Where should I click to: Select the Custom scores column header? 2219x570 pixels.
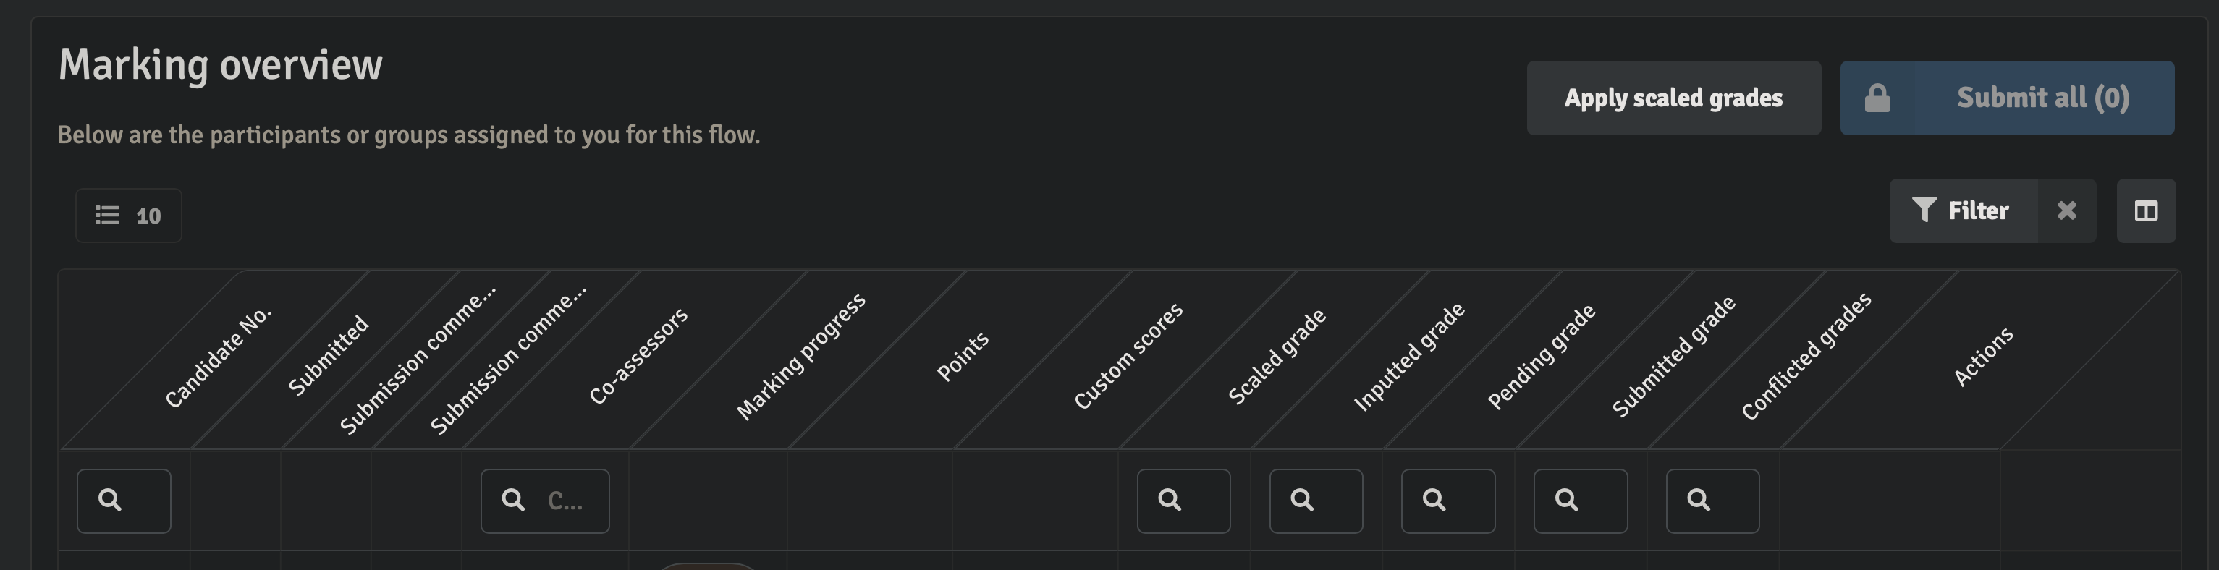point(1128,357)
